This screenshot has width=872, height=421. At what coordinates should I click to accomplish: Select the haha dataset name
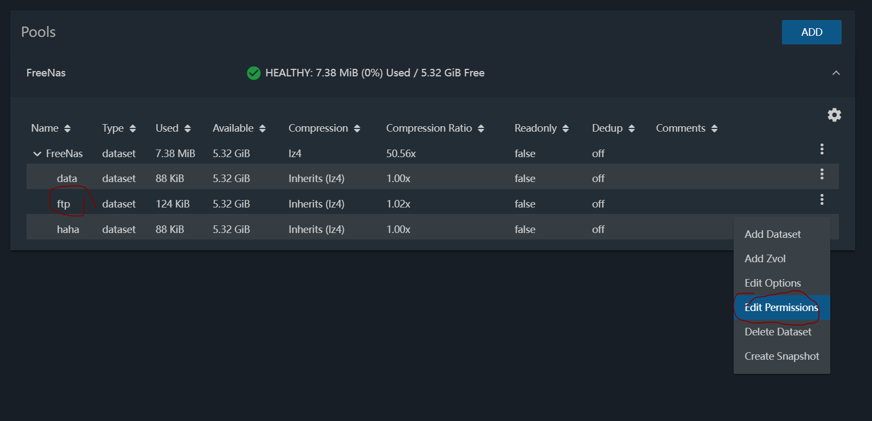[x=68, y=229]
